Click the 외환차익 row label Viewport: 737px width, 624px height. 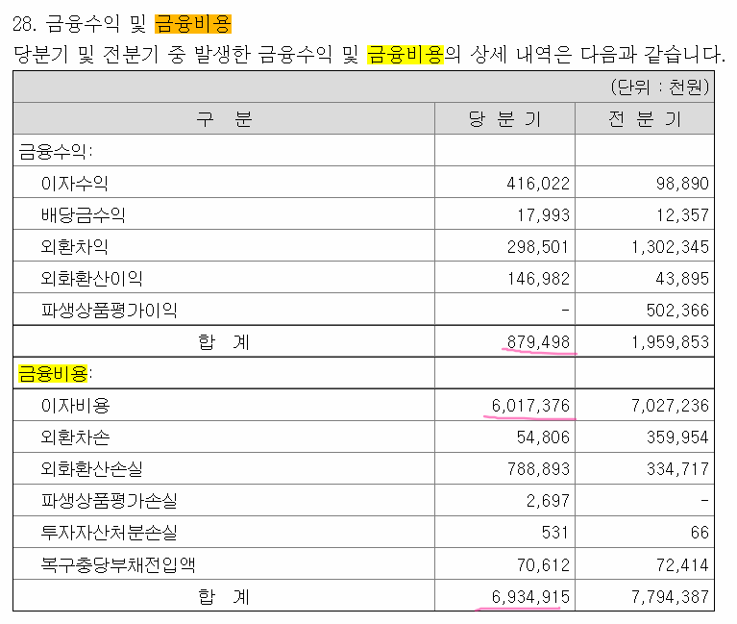coord(74,246)
